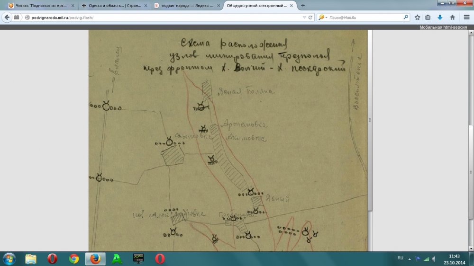Click the scanned map document image
The image size is (474, 266).
(x=228, y=141)
